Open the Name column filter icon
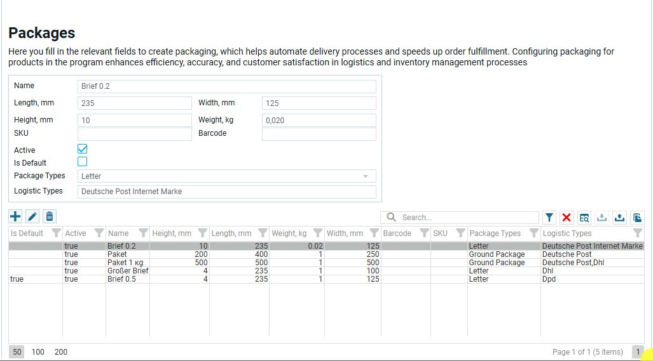Image resolution: width=653 pixels, height=361 pixels. 143,233
